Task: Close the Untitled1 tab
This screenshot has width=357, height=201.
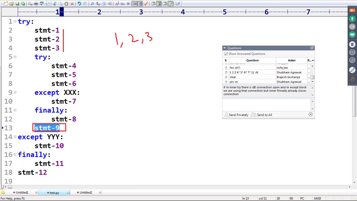Action: pyautogui.click(x=36, y=192)
